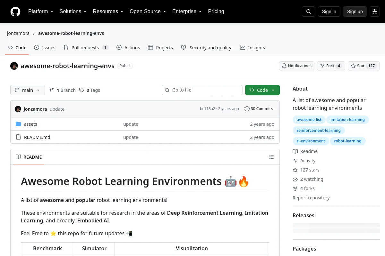Click the search magnifier button
The height and width of the screenshot is (256, 385).
coord(309,12)
